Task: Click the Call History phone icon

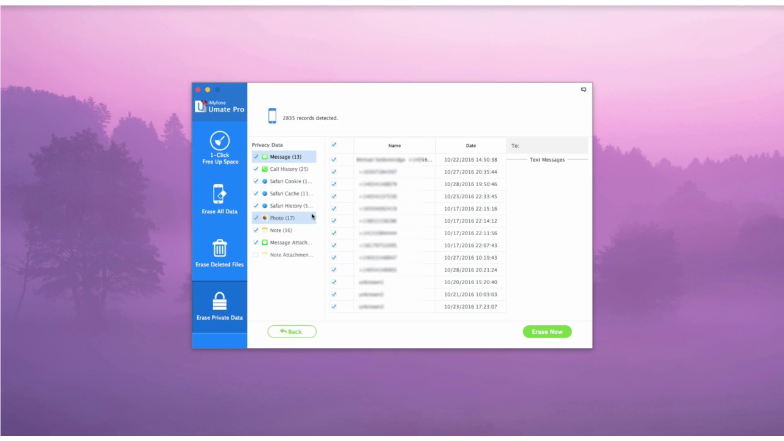Action: 265,169
